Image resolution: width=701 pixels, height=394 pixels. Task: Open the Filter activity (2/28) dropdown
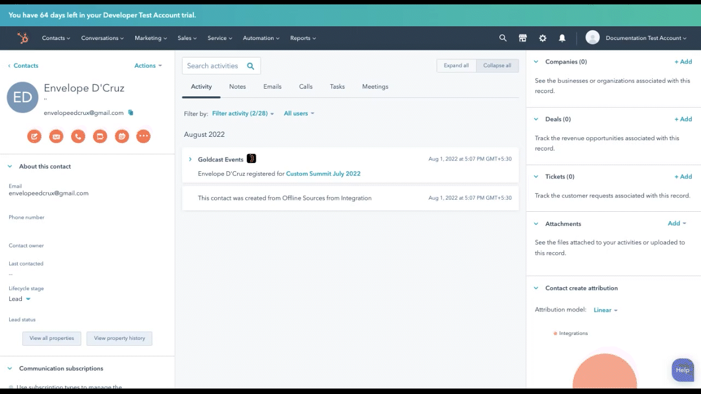point(243,113)
